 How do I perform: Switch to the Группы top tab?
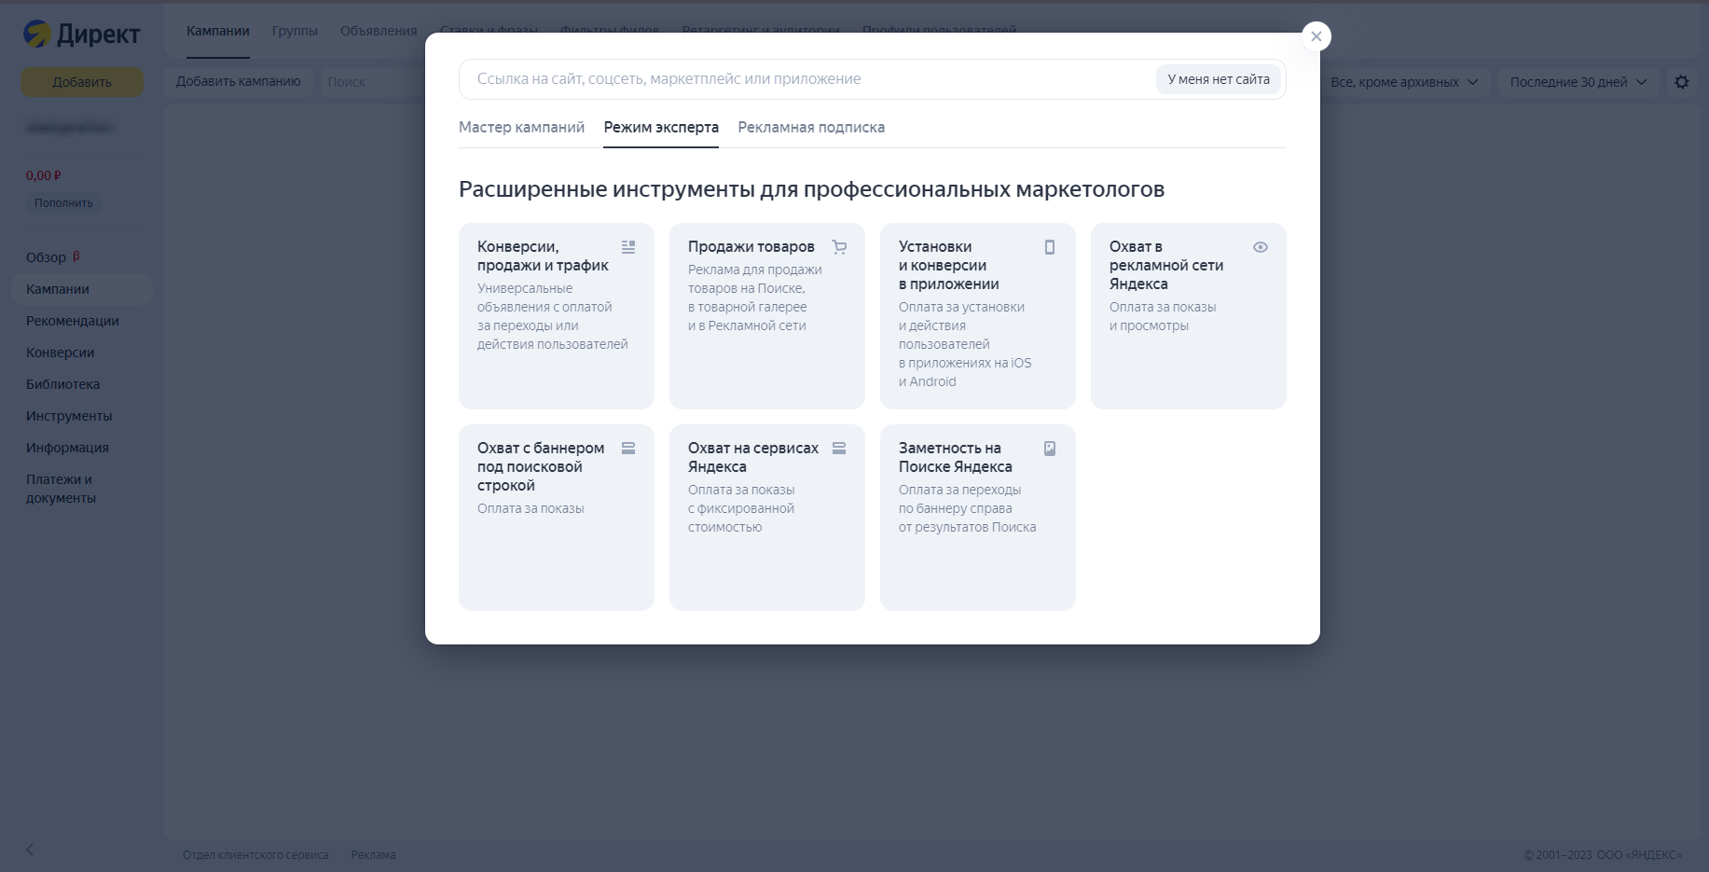click(295, 31)
